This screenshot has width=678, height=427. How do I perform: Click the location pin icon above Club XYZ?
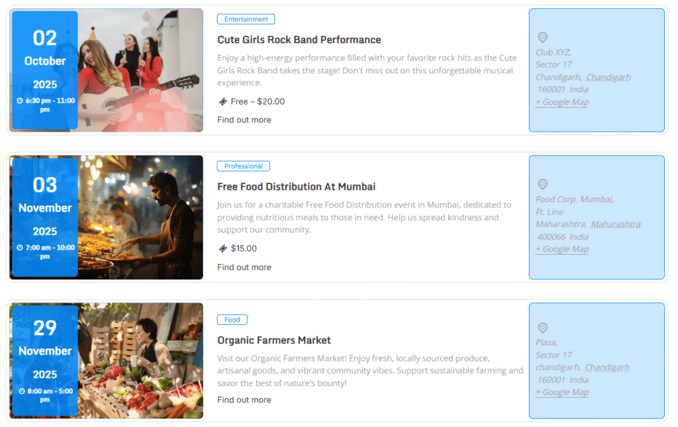point(542,38)
